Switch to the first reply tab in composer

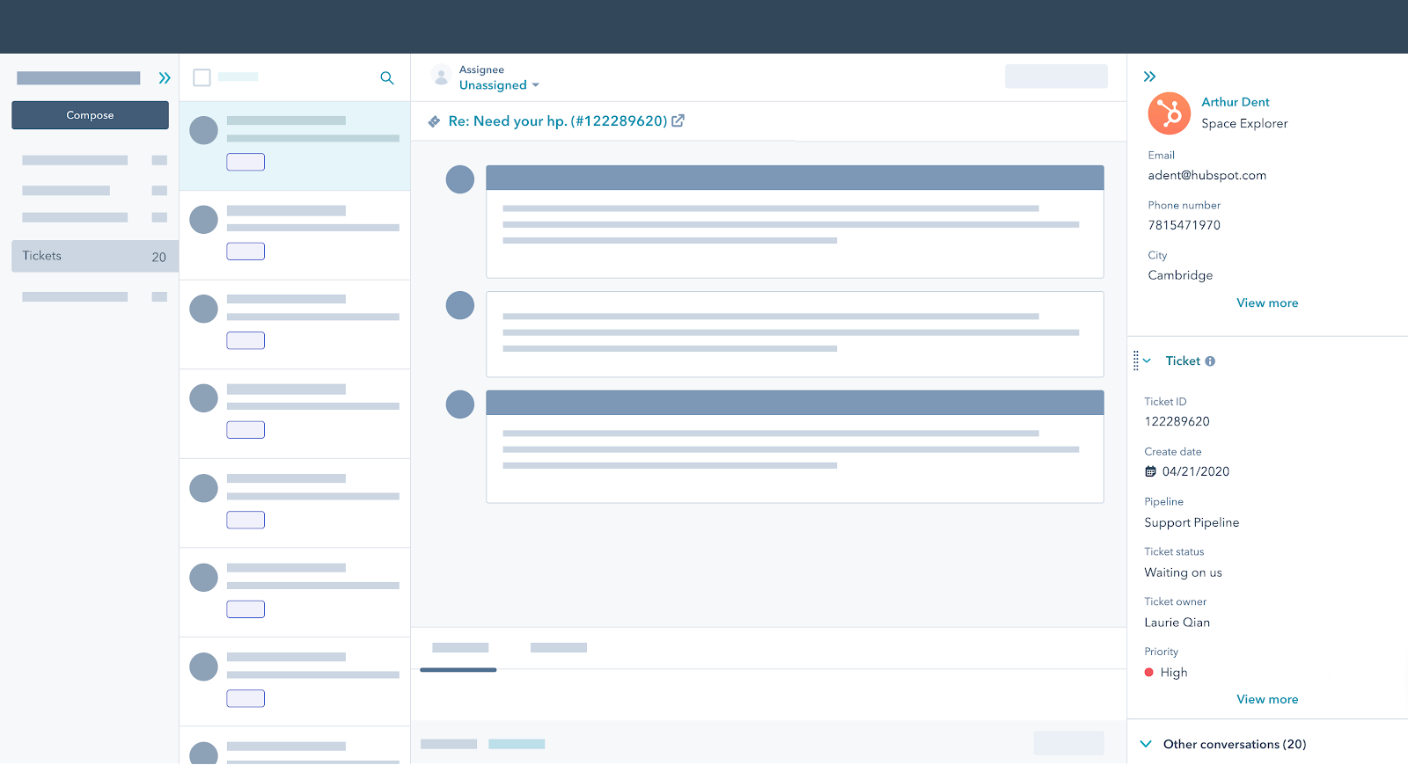point(459,649)
